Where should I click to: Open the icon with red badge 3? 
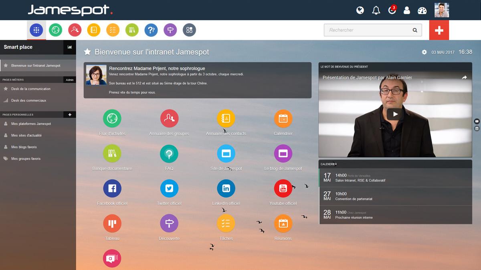tap(392, 10)
